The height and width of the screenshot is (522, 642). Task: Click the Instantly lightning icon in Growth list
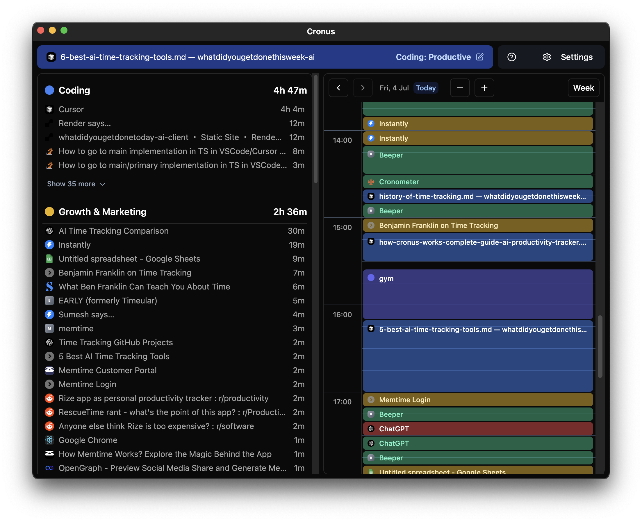50,245
